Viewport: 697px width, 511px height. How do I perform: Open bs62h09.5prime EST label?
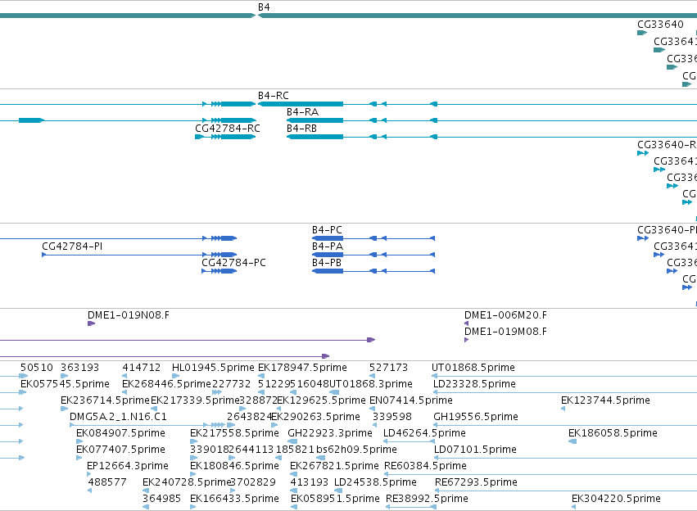(356, 450)
